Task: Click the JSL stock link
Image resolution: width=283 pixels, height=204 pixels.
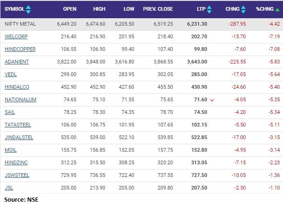Action: (8, 188)
